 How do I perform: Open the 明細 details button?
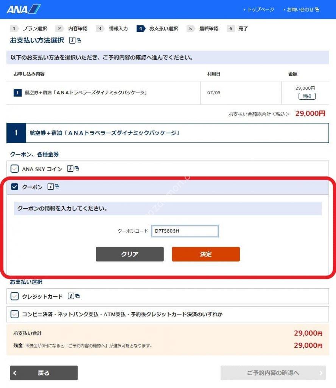tap(307, 96)
